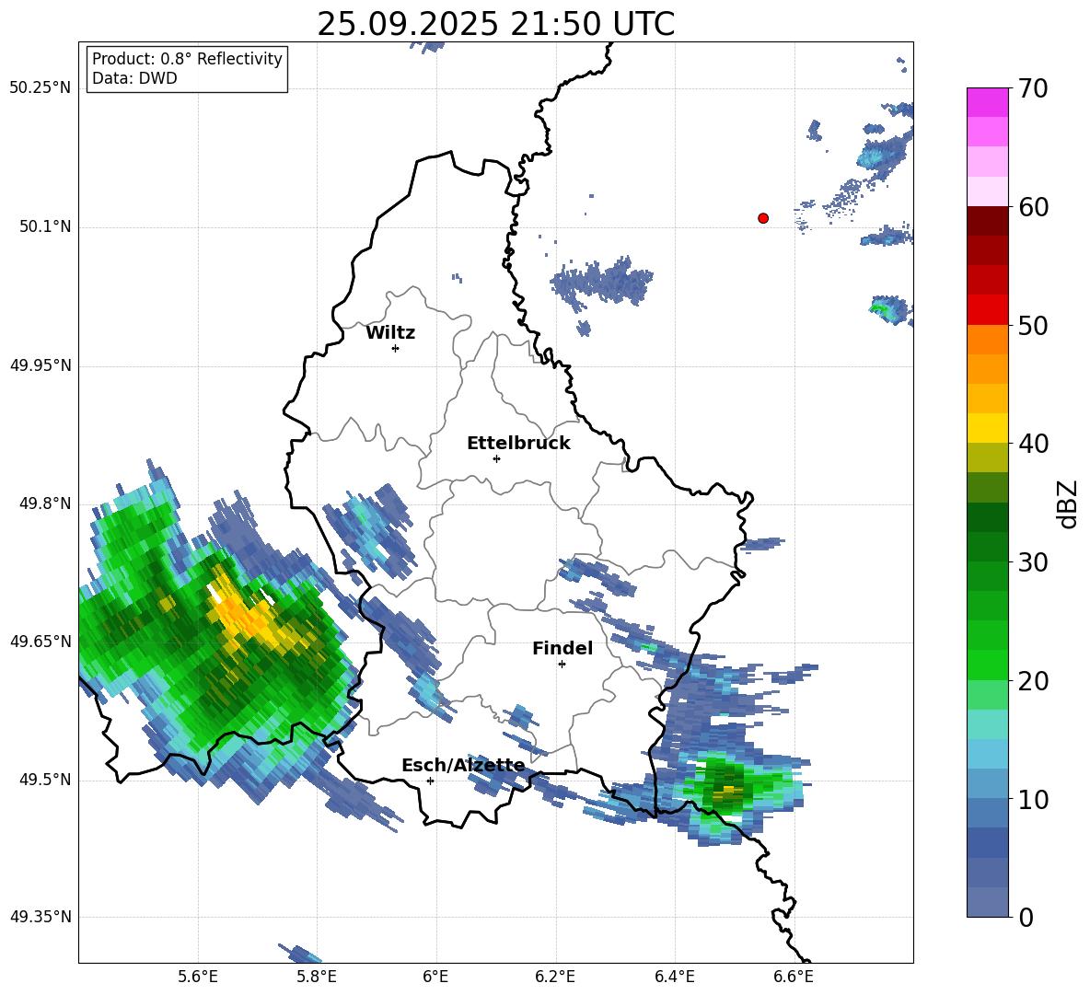The image size is (1090, 995).
Task: Click the 49.65°N latitude label
Action: 41,642
